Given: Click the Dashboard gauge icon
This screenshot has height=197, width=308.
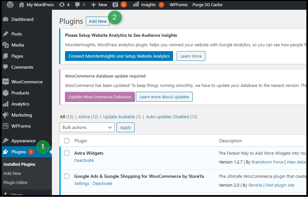Looking at the screenshot, I should pos(6,19).
